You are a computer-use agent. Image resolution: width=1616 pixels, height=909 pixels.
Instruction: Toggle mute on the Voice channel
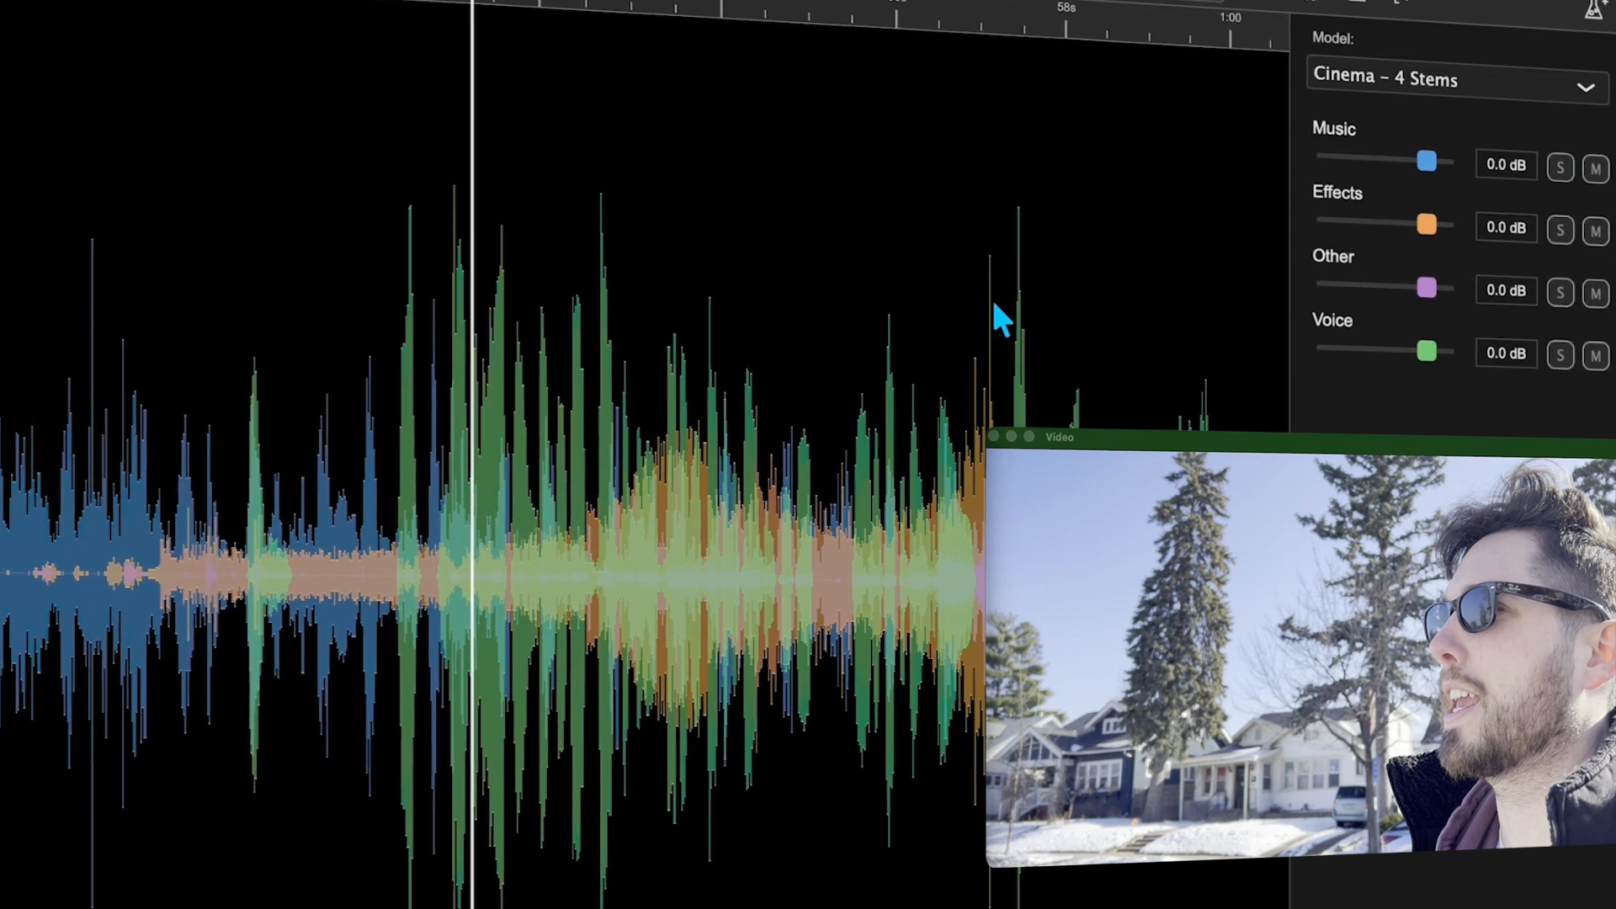1596,355
